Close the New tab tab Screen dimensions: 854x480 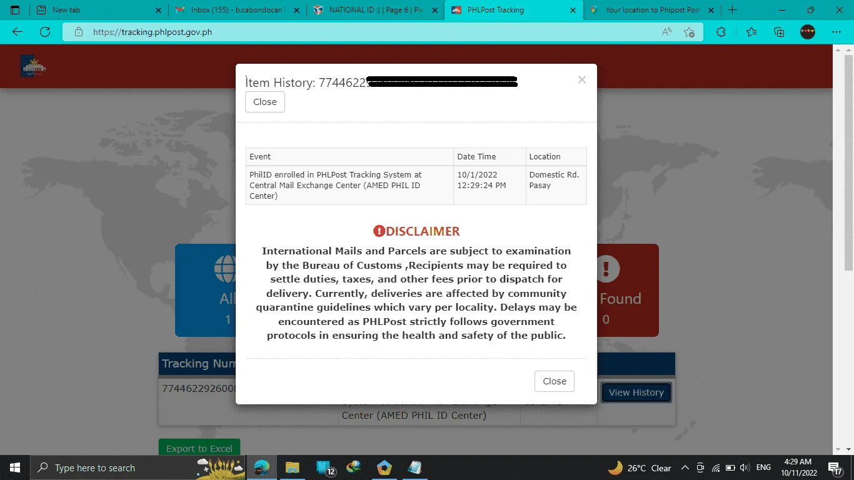[x=158, y=10]
